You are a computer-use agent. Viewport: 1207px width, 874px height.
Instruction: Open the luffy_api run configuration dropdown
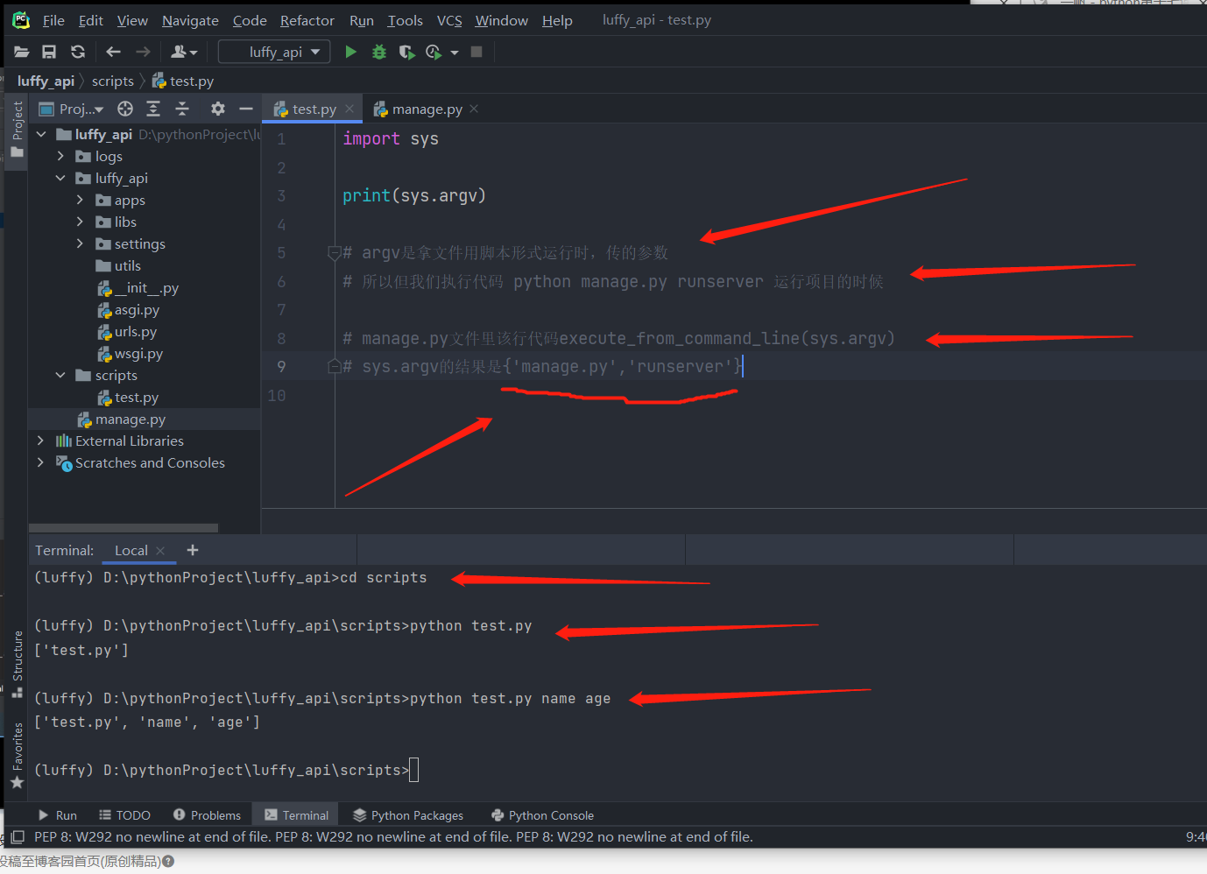pyautogui.click(x=275, y=52)
